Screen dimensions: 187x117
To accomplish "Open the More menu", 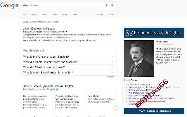I will [75, 14].
